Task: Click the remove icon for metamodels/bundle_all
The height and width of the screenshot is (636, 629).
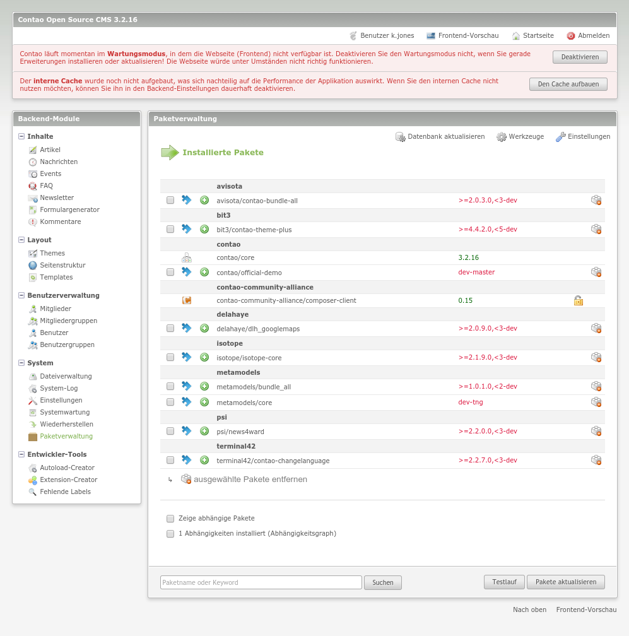Action: point(596,386)
